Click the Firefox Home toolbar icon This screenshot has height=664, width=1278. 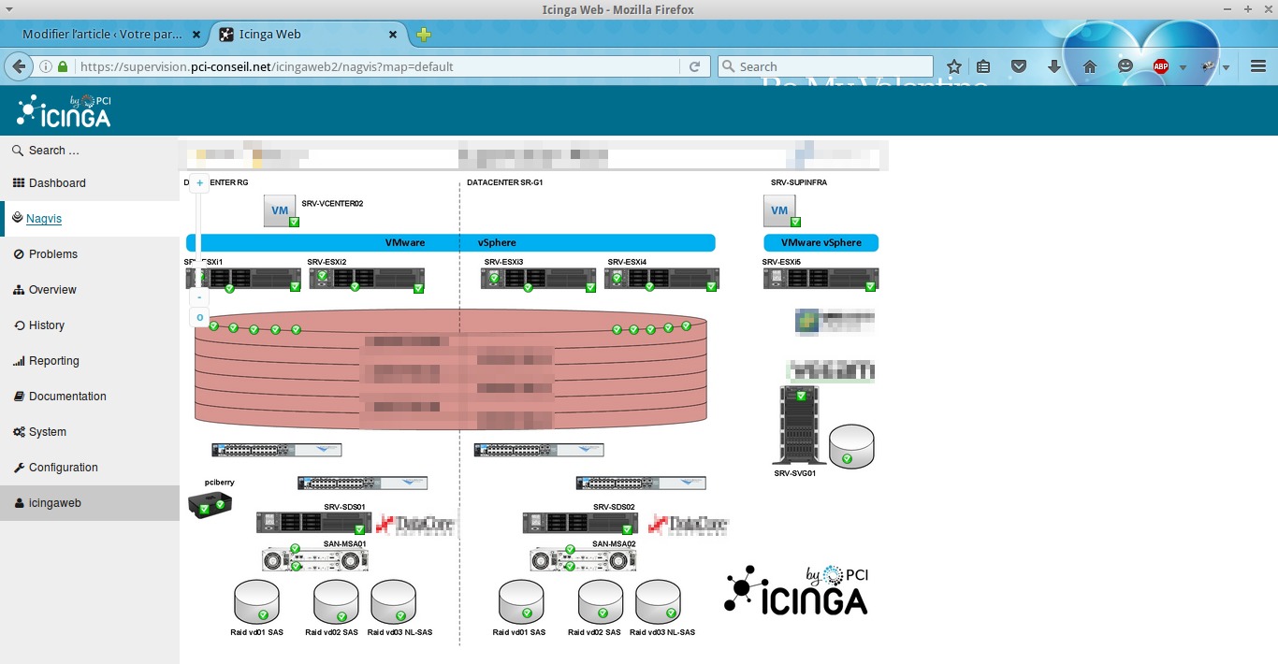1090,66
